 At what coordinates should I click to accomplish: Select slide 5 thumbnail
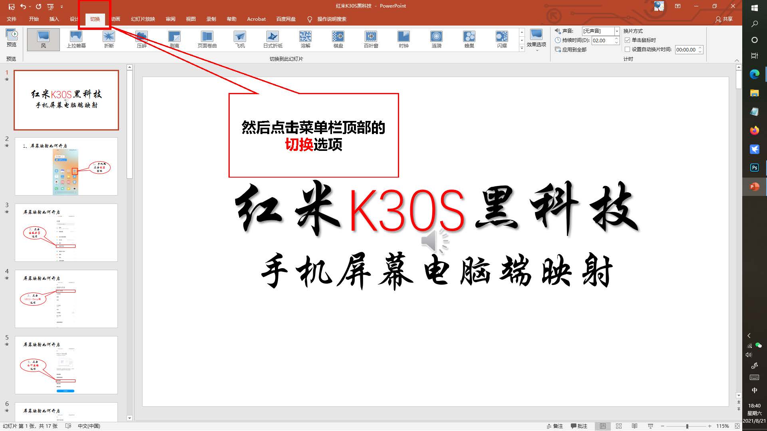[66, 365]
